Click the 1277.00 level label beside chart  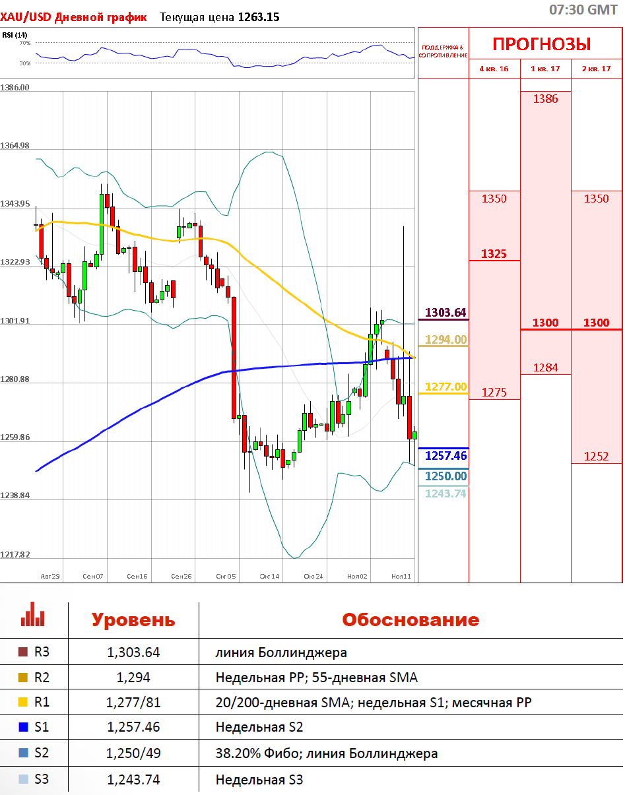click(445, 387)
